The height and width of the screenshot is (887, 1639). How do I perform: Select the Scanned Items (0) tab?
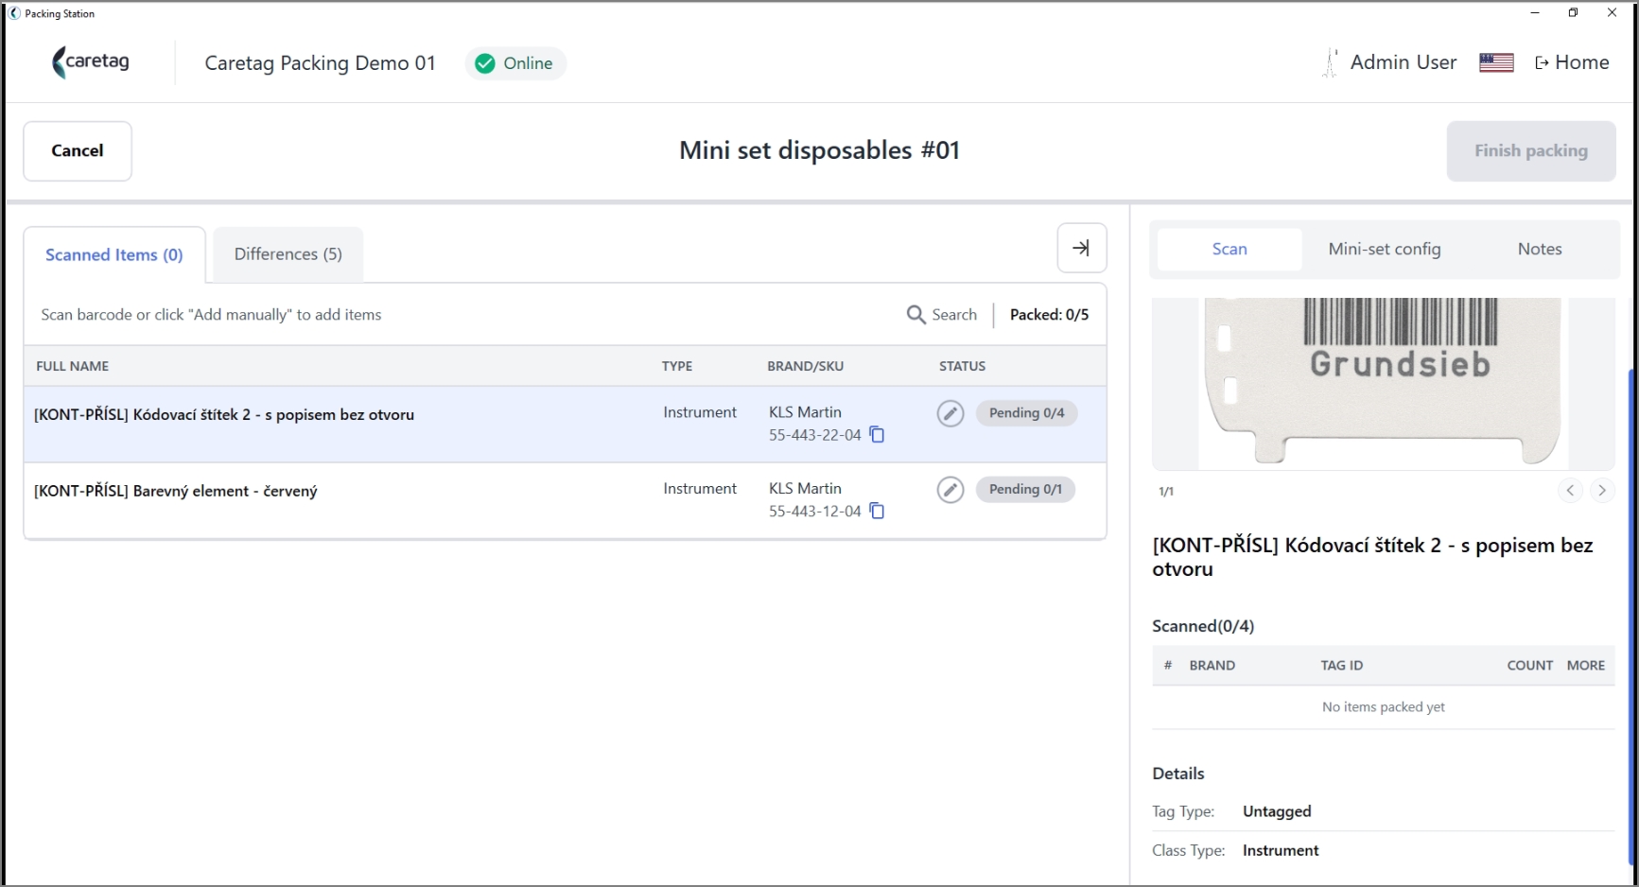(114, 254)
